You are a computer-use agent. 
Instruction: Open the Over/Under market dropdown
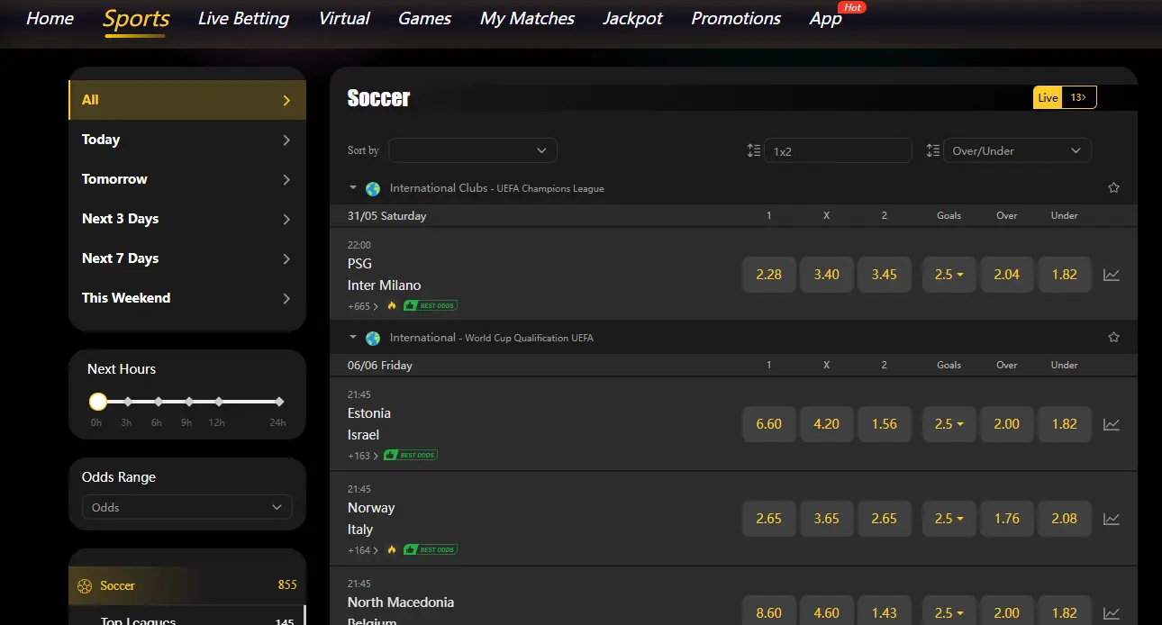click(x=1016, y=151)
